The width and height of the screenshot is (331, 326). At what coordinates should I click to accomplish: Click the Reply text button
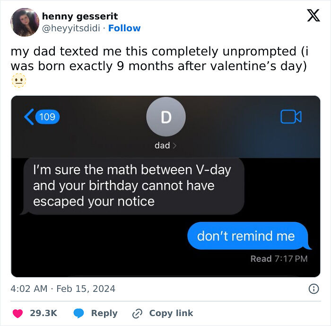pos(104,313)
